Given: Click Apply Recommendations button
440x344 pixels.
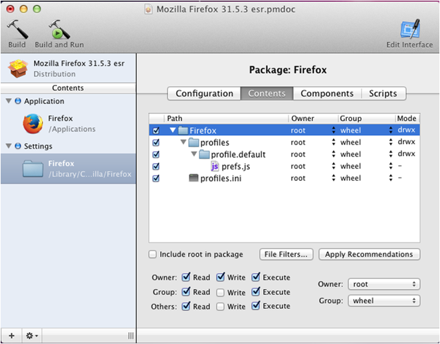Looking at the screenshot, I should (369, 254).
